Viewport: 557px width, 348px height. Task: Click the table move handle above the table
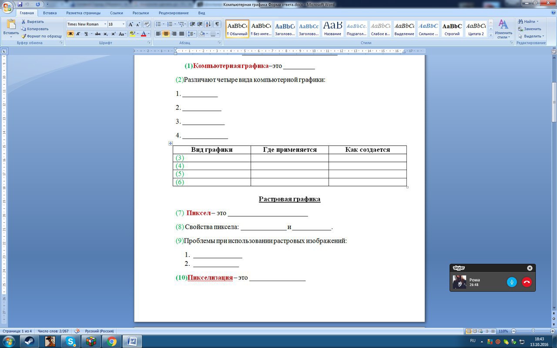coord(171,143)
